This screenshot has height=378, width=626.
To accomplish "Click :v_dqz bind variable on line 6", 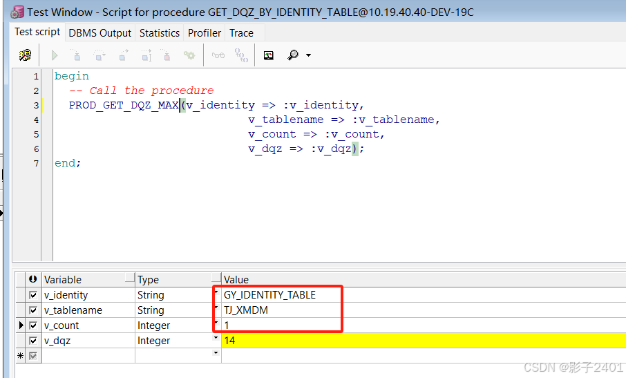I will point(330,149).
